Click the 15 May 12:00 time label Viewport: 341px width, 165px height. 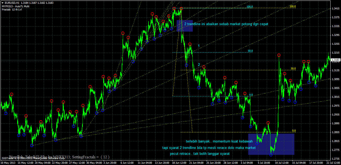click(x=25, y=163)
